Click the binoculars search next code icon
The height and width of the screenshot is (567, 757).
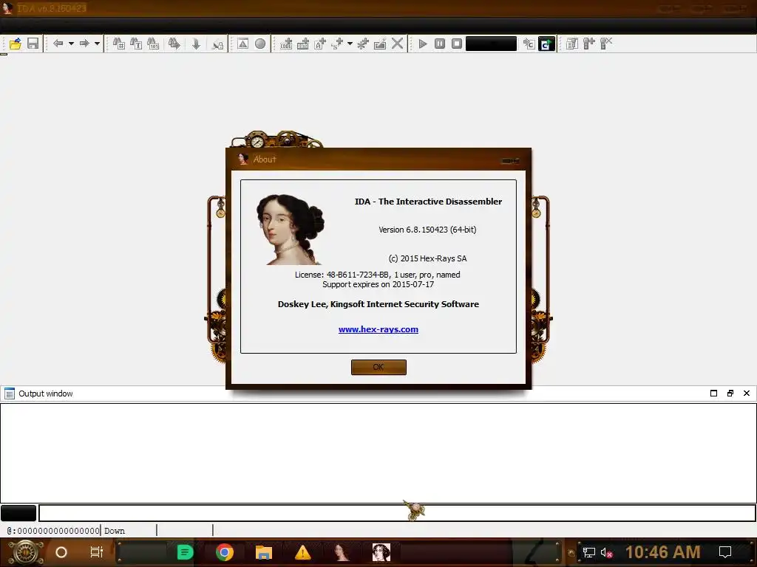coord(119,44)
